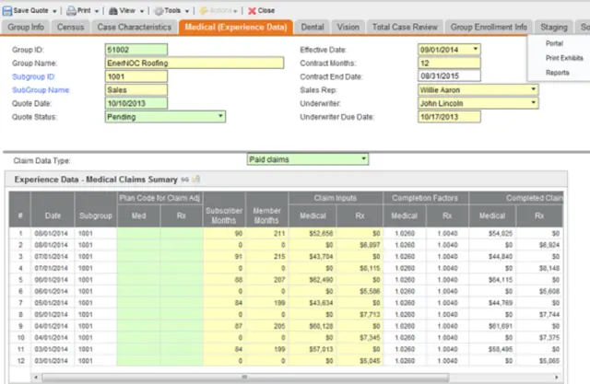590x384 pixels.
Task: Open the Claim Data Type dropdown
Action: tap(363, 158)
